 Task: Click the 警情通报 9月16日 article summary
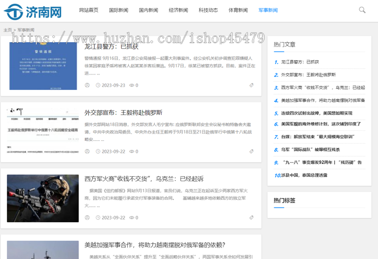pos(170,66)
